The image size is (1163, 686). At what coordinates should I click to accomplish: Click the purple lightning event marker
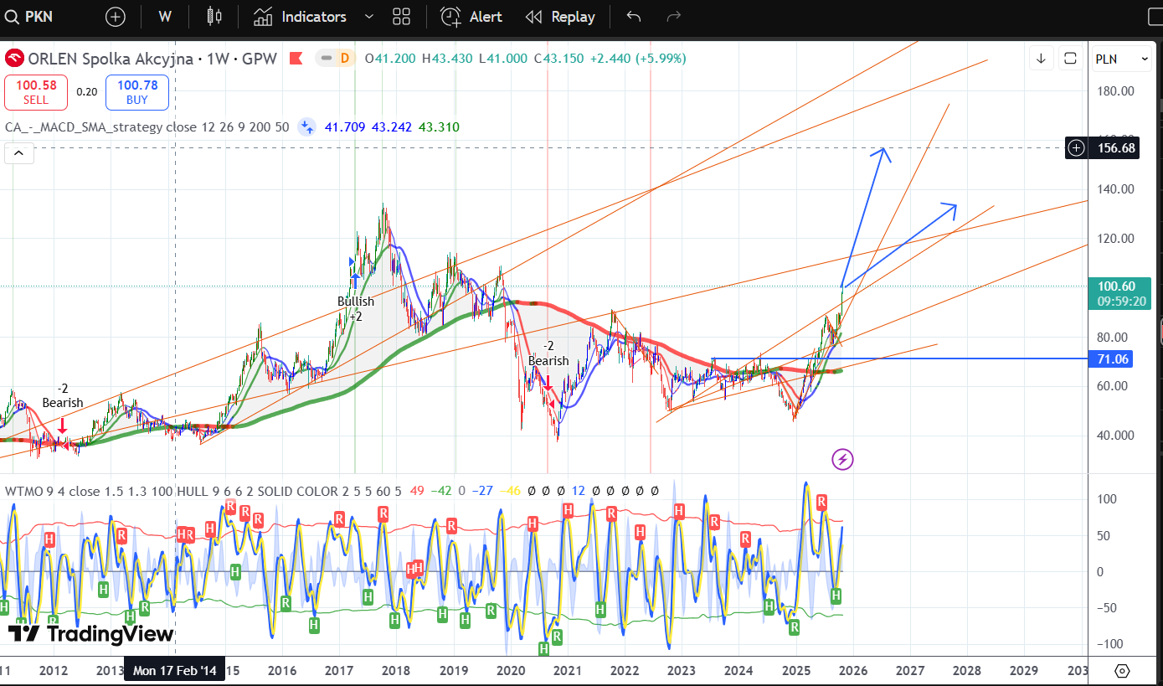point(842,459)
